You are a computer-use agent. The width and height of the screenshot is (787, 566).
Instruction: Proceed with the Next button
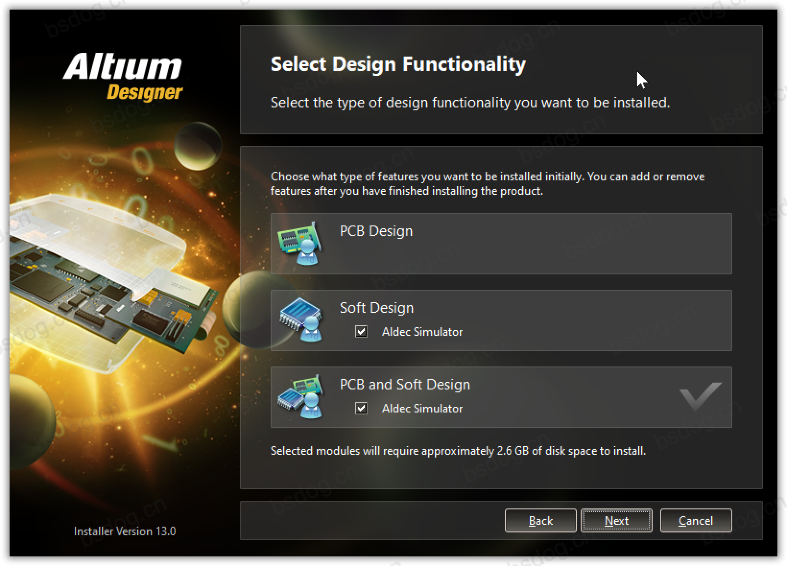pos(617,520)
